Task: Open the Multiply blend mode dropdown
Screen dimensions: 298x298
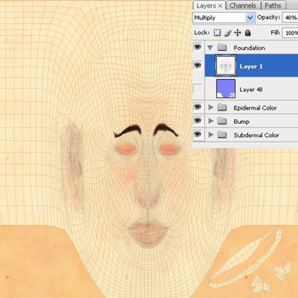Action: (x=224, y=18)
